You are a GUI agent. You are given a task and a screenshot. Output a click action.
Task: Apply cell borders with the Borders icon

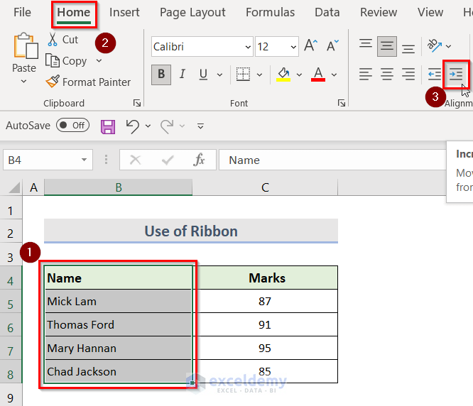pos(243,74)
